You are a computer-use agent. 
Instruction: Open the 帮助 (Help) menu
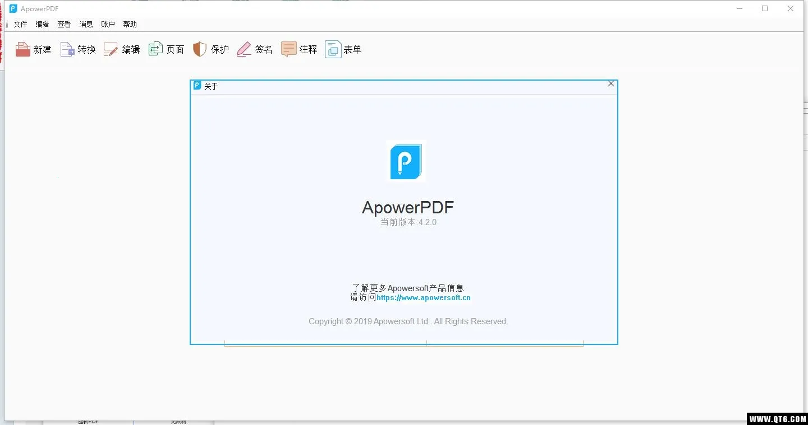[x=130, y=24]
